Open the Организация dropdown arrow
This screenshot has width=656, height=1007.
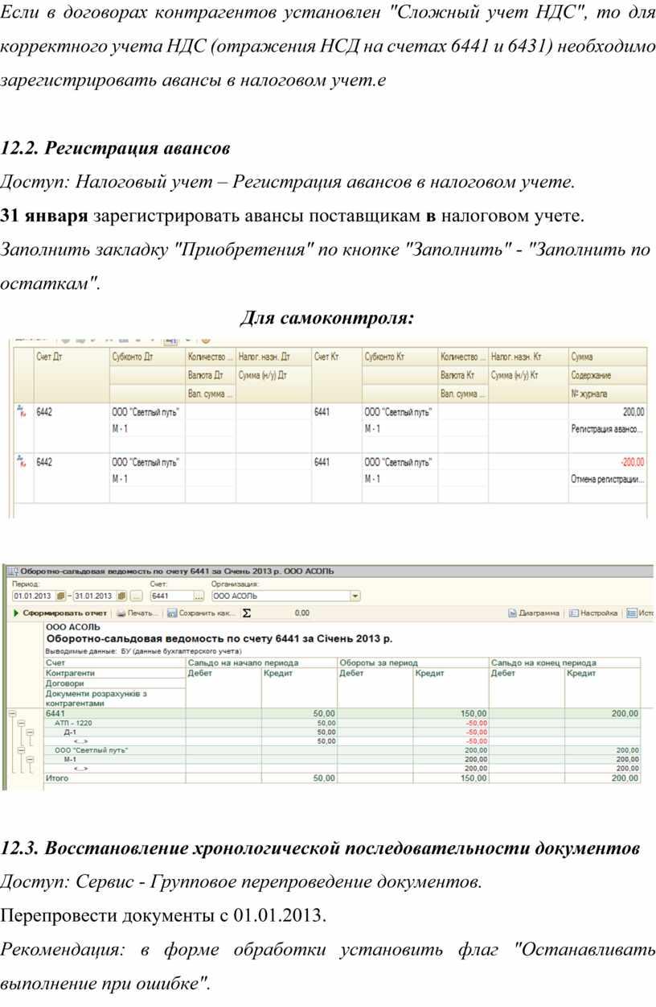[355, 596]
